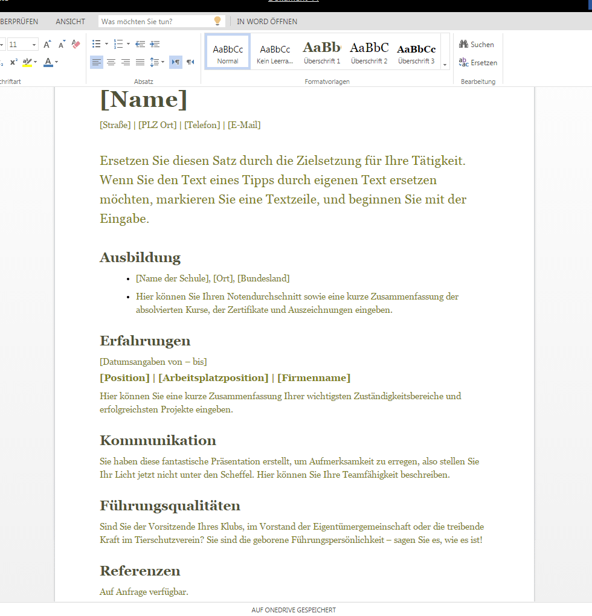
Task: Decrease the paragraph indent
Action: (140, 44)
